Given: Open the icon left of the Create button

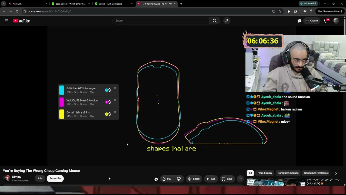Looking at the screenshot, I should [300, 21].
